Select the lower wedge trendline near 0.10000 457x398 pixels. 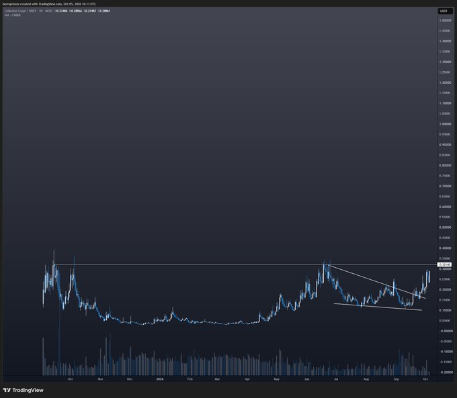point(378,307)
